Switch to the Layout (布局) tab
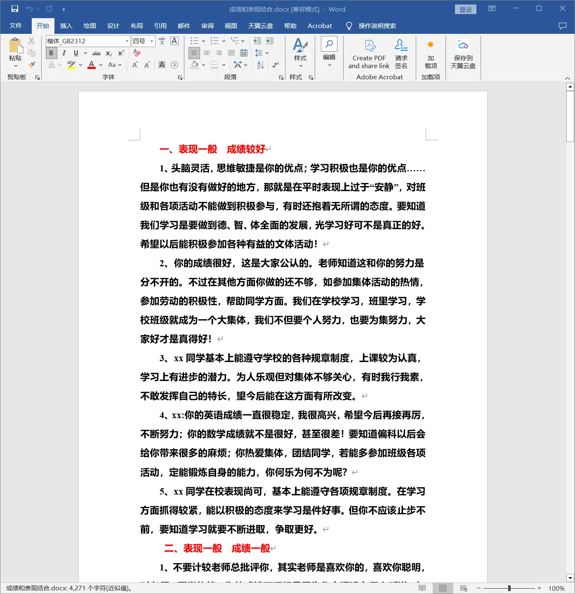The height and width of the screenshot is (594, 575). 137,26
